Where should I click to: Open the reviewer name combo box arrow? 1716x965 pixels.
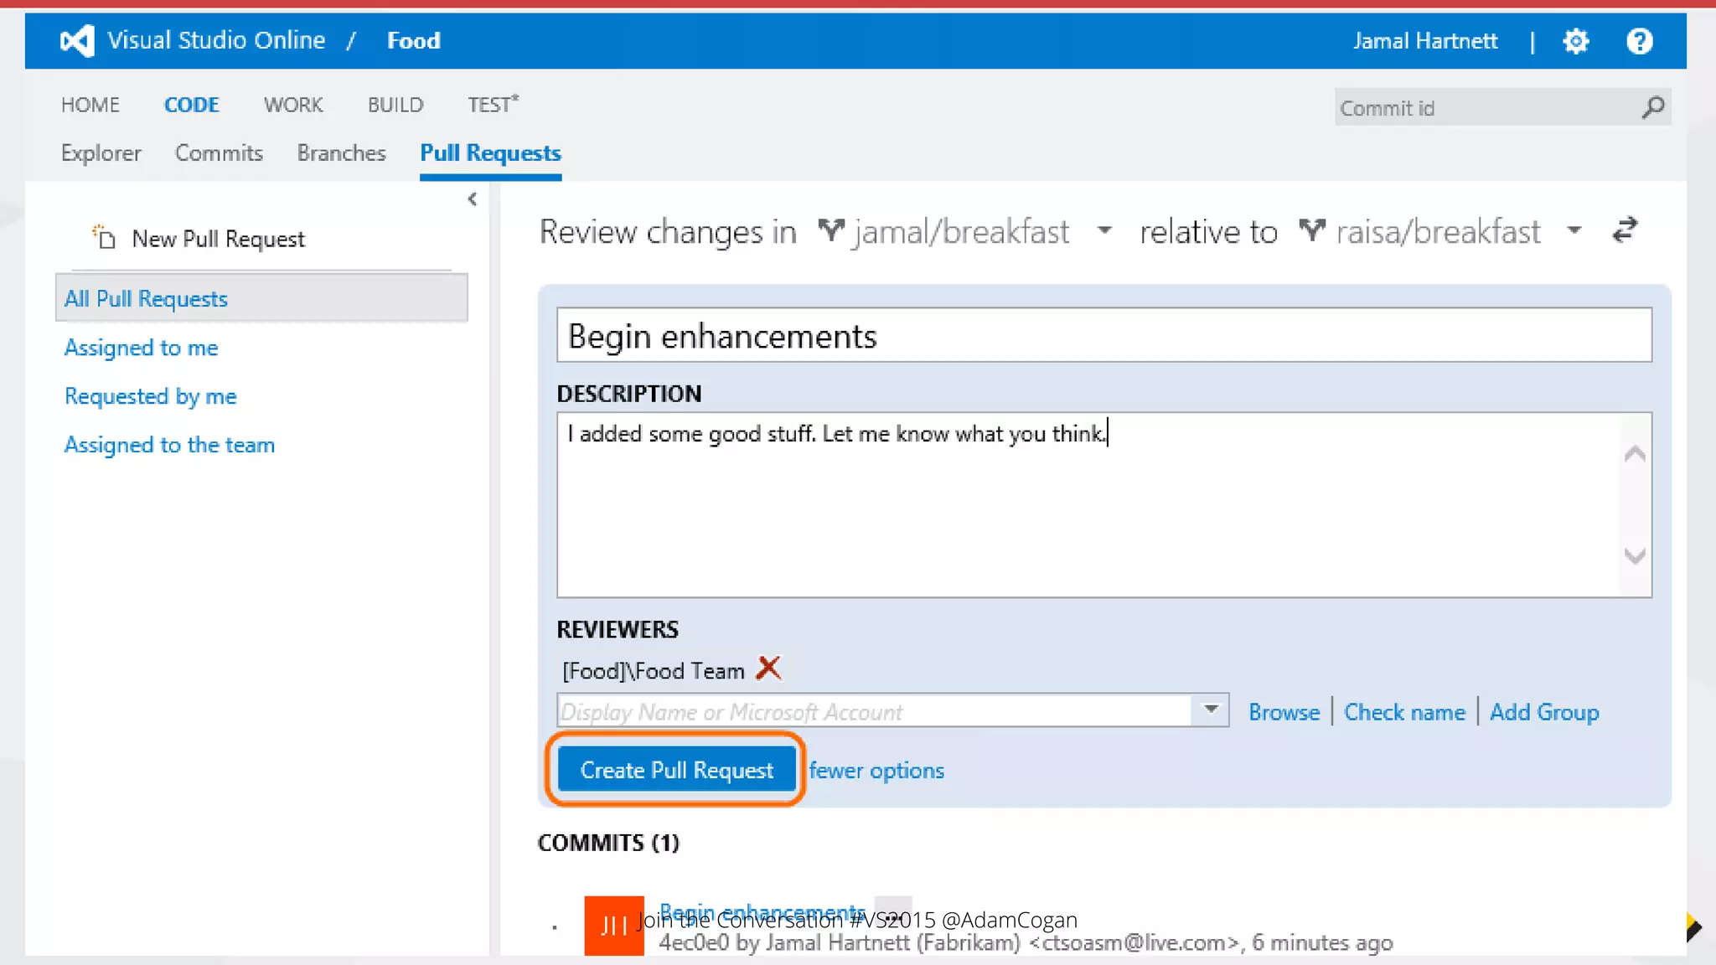point(1211,710)
